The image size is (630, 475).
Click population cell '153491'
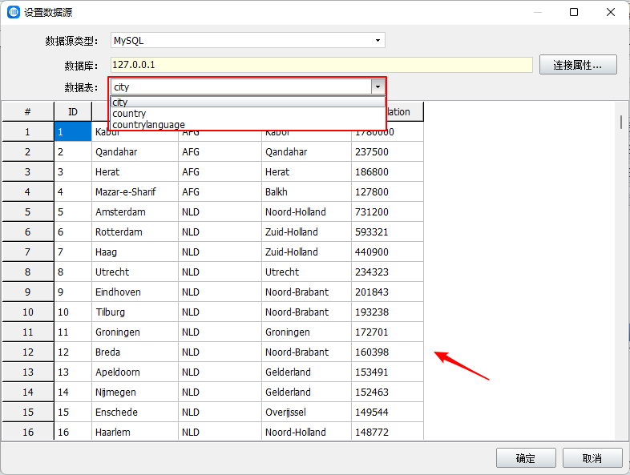[x=387, y=372]
